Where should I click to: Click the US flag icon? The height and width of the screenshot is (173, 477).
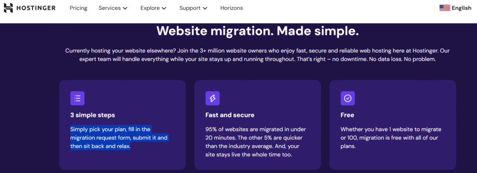(445, 8)
